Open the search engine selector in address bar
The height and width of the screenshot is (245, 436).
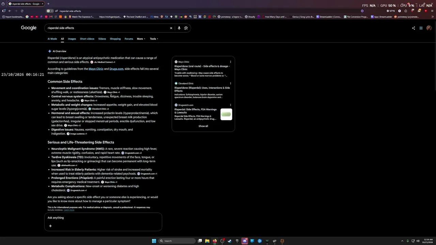pyautogui.click(x=49, y=11)
